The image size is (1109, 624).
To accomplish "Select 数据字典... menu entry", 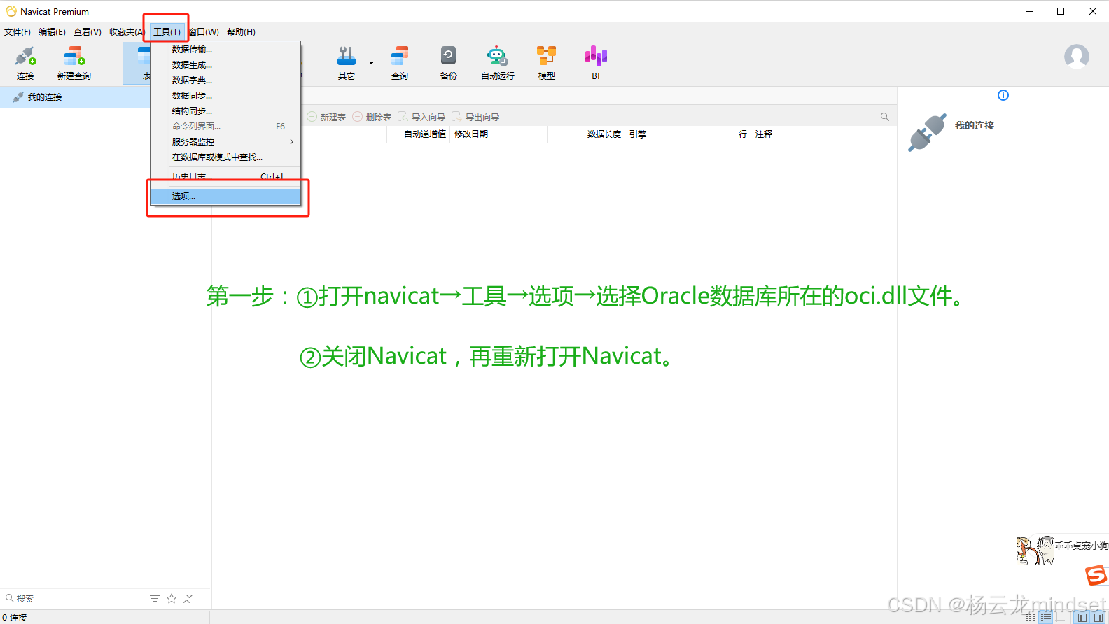I will (x=225, y=80).
